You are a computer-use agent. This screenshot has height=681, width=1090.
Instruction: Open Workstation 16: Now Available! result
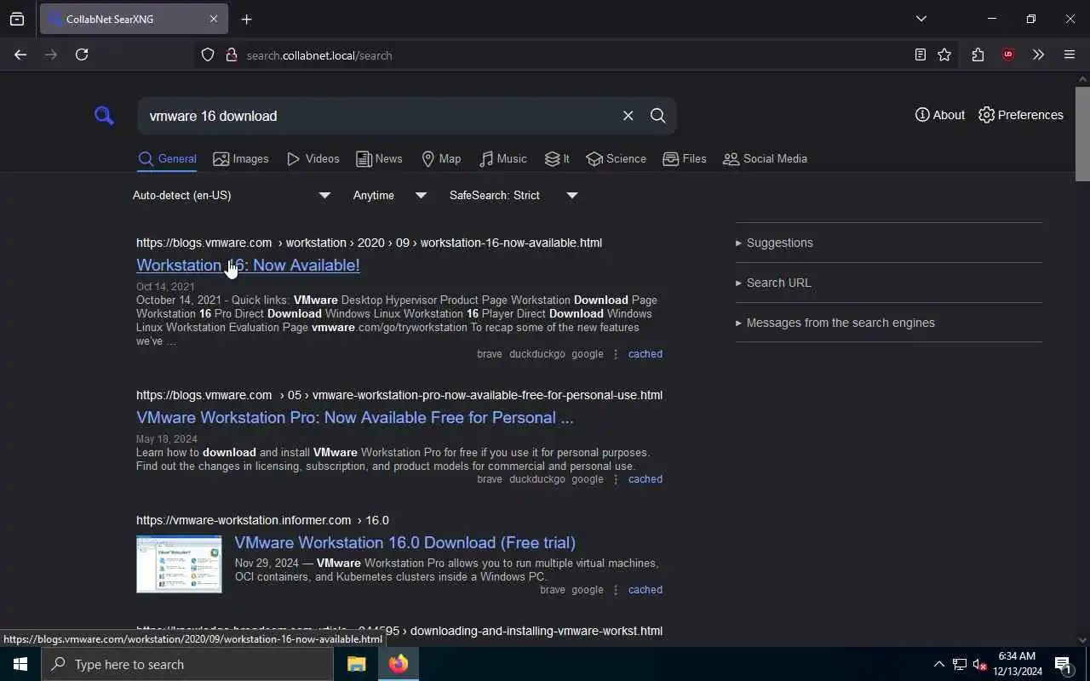tap(248, 266)
